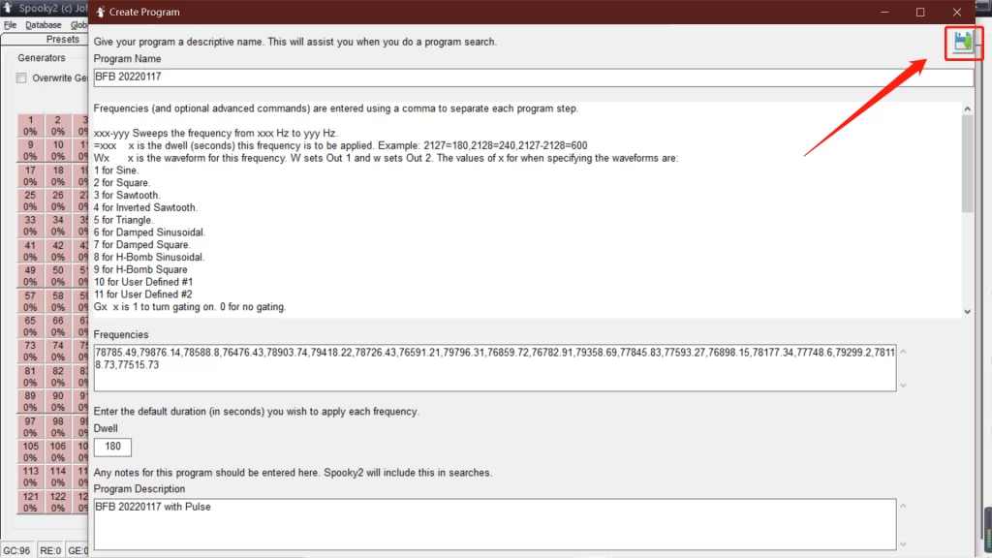Click inside the Frequencies text box
The height and width of the screenshot is (558, 992).
pos(494,366)
